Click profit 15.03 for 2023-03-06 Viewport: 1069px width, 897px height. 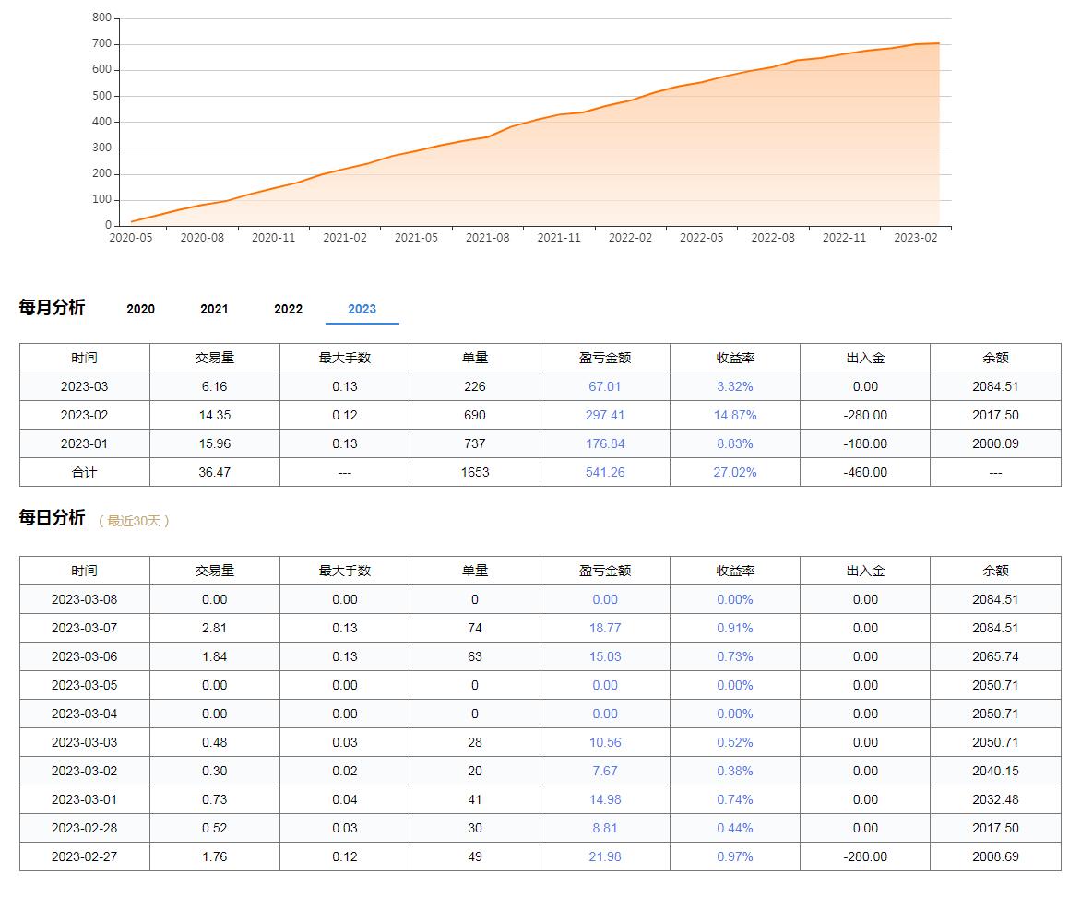click(x=605, y=656)
